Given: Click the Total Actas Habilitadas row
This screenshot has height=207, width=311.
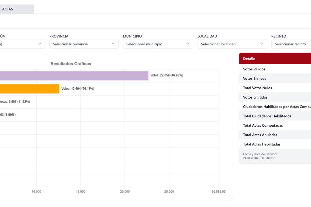Looking at the screenshot, I should (274, 144).
